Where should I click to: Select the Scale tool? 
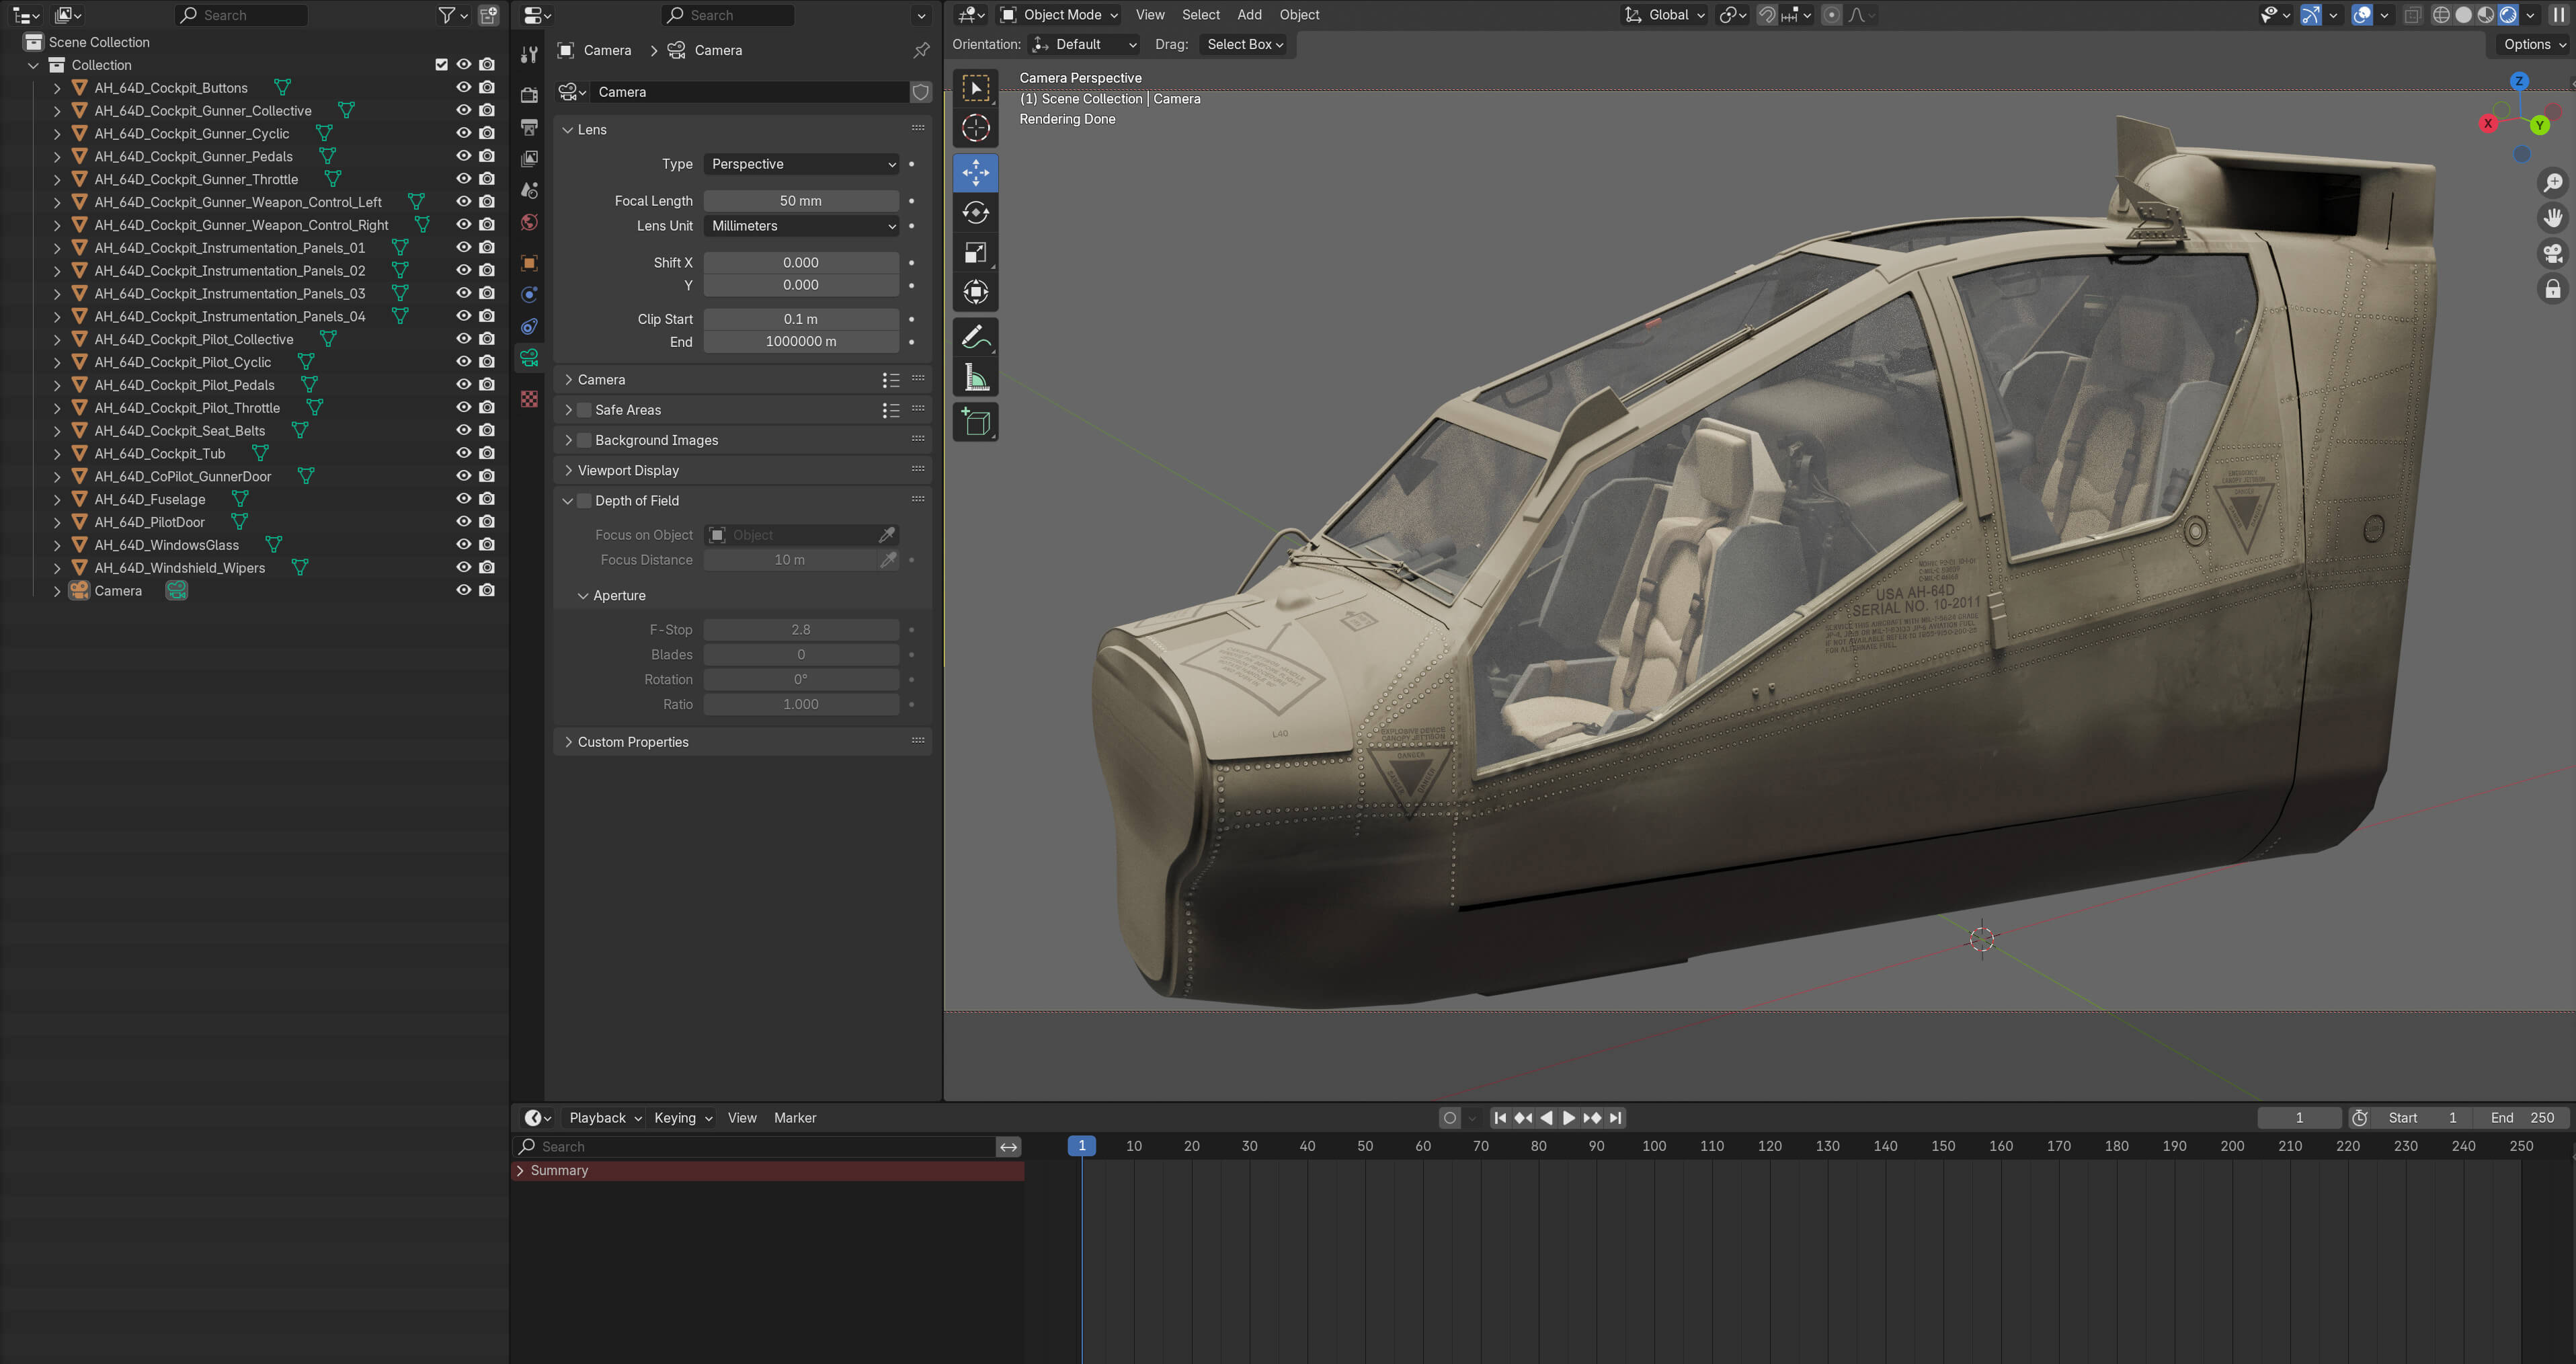[x=975, y=252]
